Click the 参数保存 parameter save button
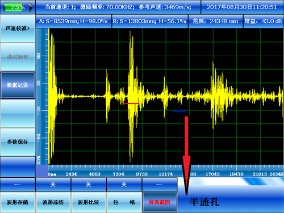 coord(18,142)
